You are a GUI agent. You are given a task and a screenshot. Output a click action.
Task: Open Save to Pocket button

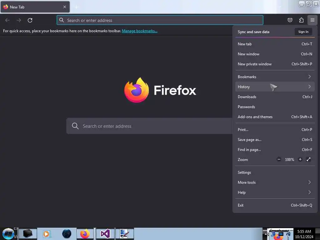pos(290,20)
